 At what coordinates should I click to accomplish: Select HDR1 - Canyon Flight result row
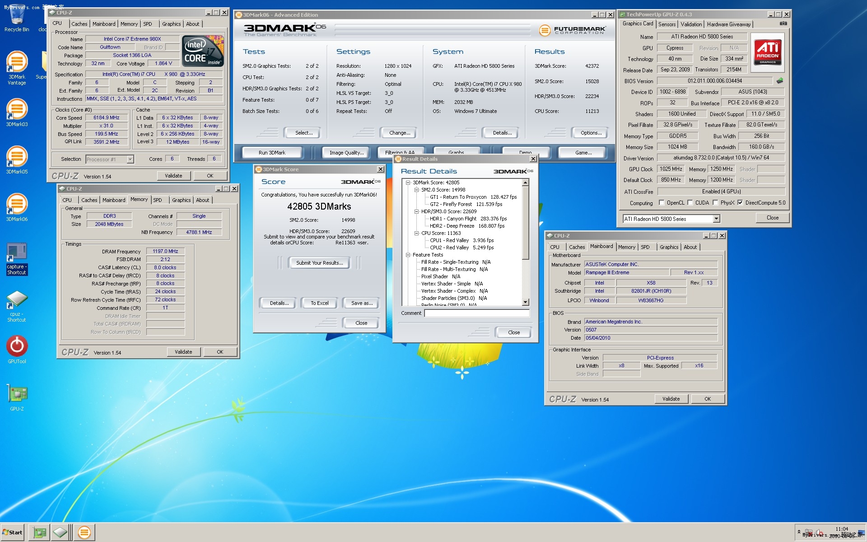468,219
